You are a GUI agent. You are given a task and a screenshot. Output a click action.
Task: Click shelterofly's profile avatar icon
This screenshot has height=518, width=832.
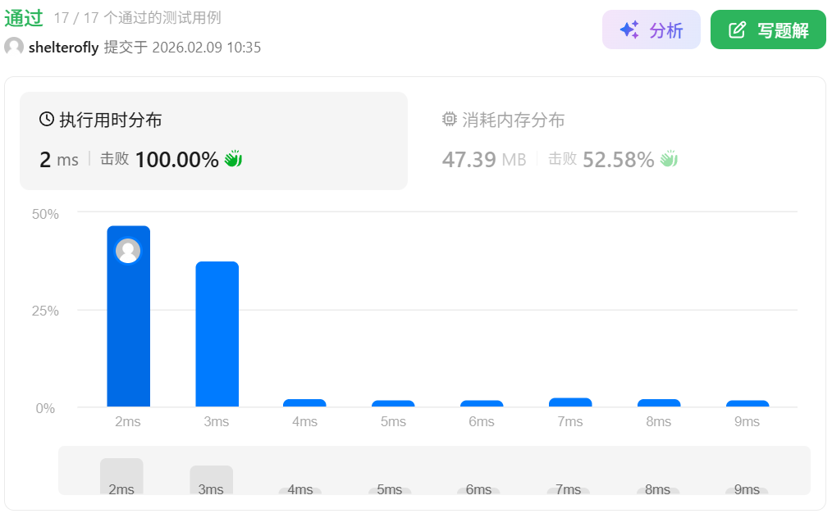(14, 48)
